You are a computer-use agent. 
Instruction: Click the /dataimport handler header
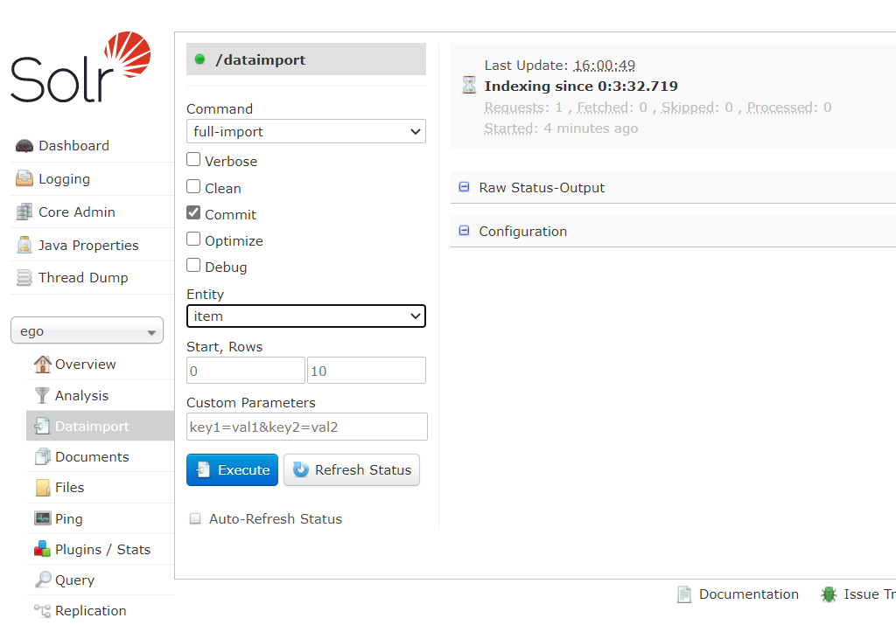point(306,59)
